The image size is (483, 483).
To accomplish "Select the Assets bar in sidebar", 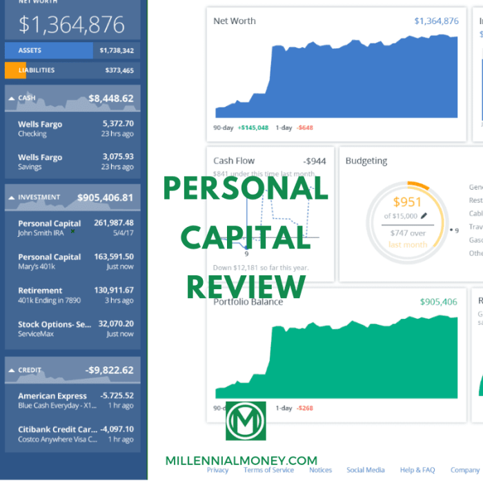I will [x=72, y=50].
